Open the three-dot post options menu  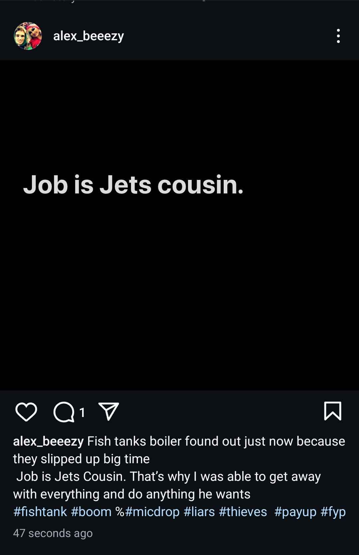[x=338, y=36]
